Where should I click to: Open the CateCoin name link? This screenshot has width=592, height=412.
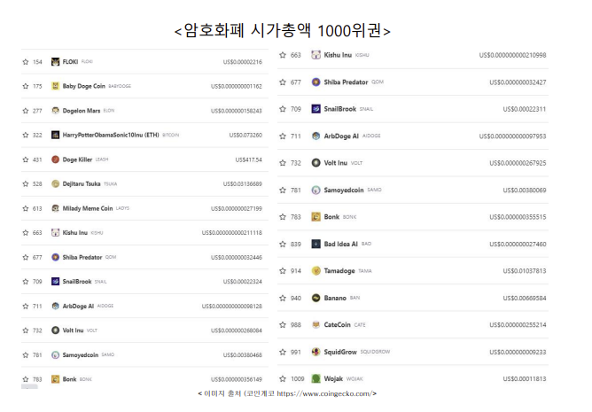(x=337, y=325)
